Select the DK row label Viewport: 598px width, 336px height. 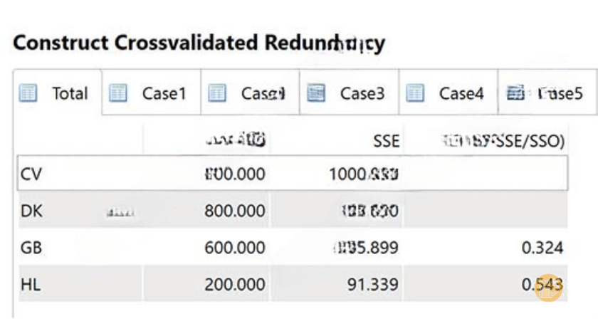[x=31, y=211]
